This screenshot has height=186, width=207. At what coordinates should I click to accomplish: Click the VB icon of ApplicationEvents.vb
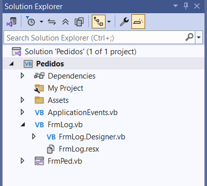point(39,113)
